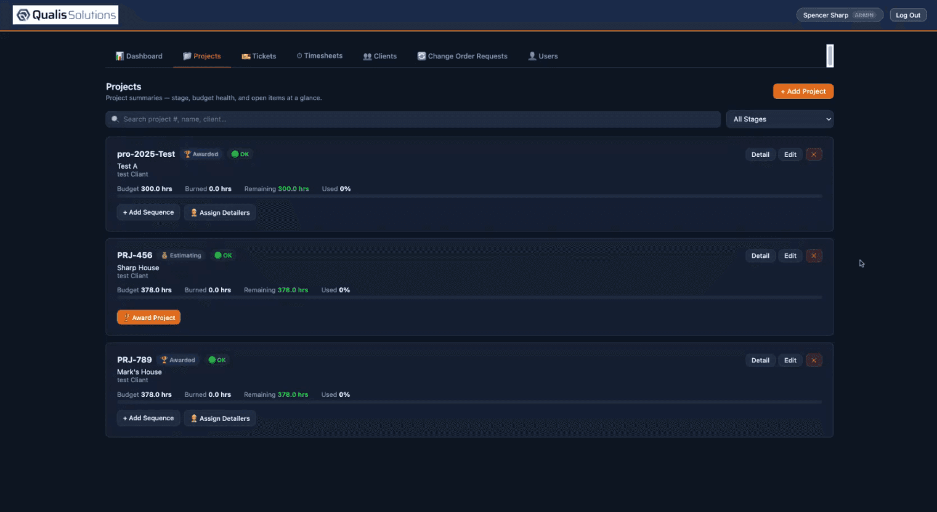The height and width of the screenshot is (512, 937).
Task: Open the Dashboard tab
Action: [139, 56]
